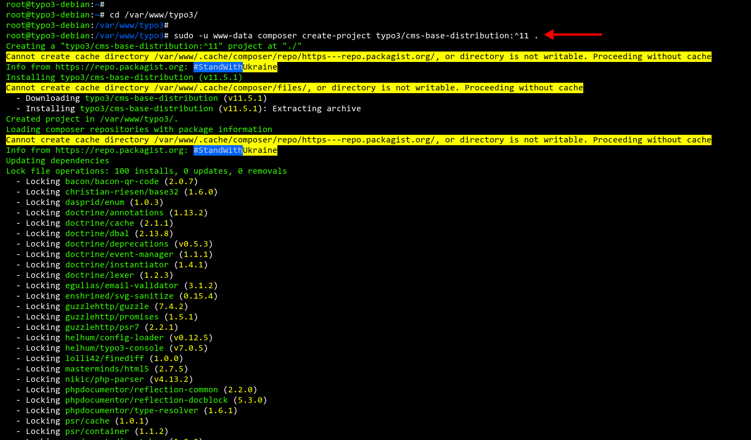Click the 'Cannot create cache directory' warning about composer/files/
Image resolution: width=751 pixels, height=440 pixels.
point(294,88)
